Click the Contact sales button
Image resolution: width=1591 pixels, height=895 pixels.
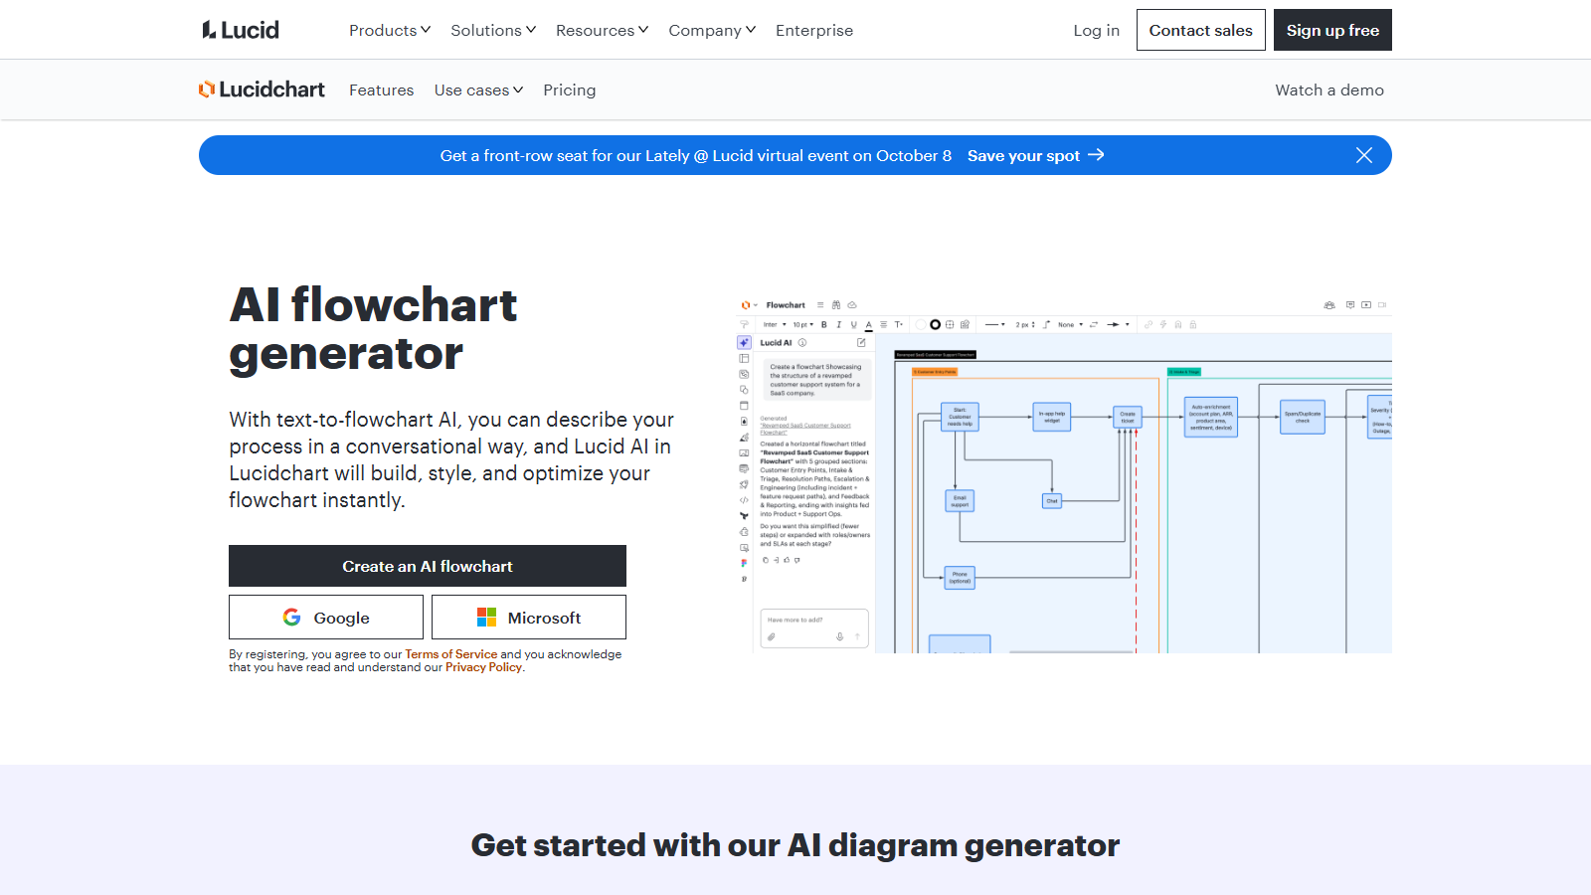click(x=1201, y=30)
